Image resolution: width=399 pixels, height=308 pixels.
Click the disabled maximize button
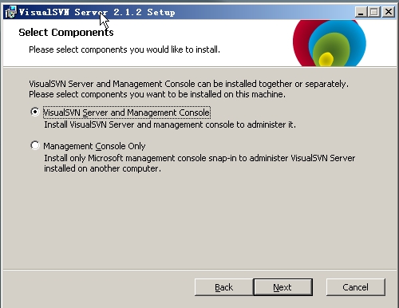(x=374, y=12)
